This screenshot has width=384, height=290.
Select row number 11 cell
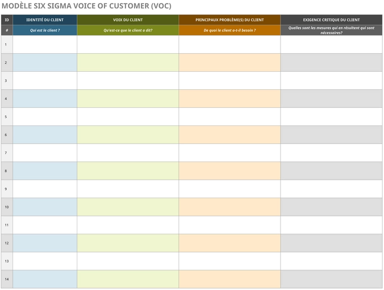(x=7, y=225)
